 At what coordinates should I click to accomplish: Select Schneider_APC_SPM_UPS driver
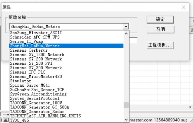click(x=67, y=37)
